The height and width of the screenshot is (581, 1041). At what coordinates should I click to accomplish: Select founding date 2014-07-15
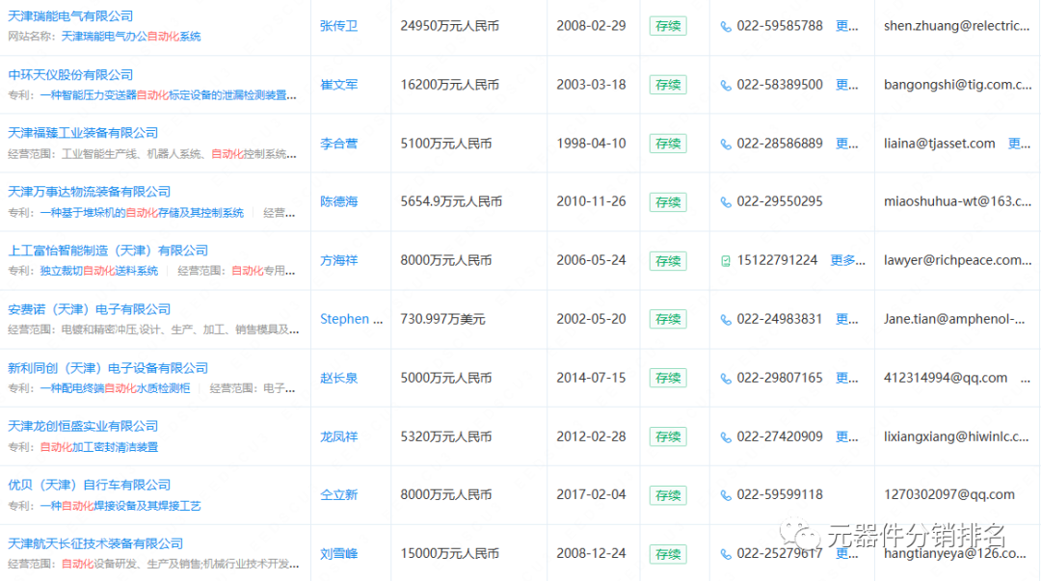pos(591,378)
